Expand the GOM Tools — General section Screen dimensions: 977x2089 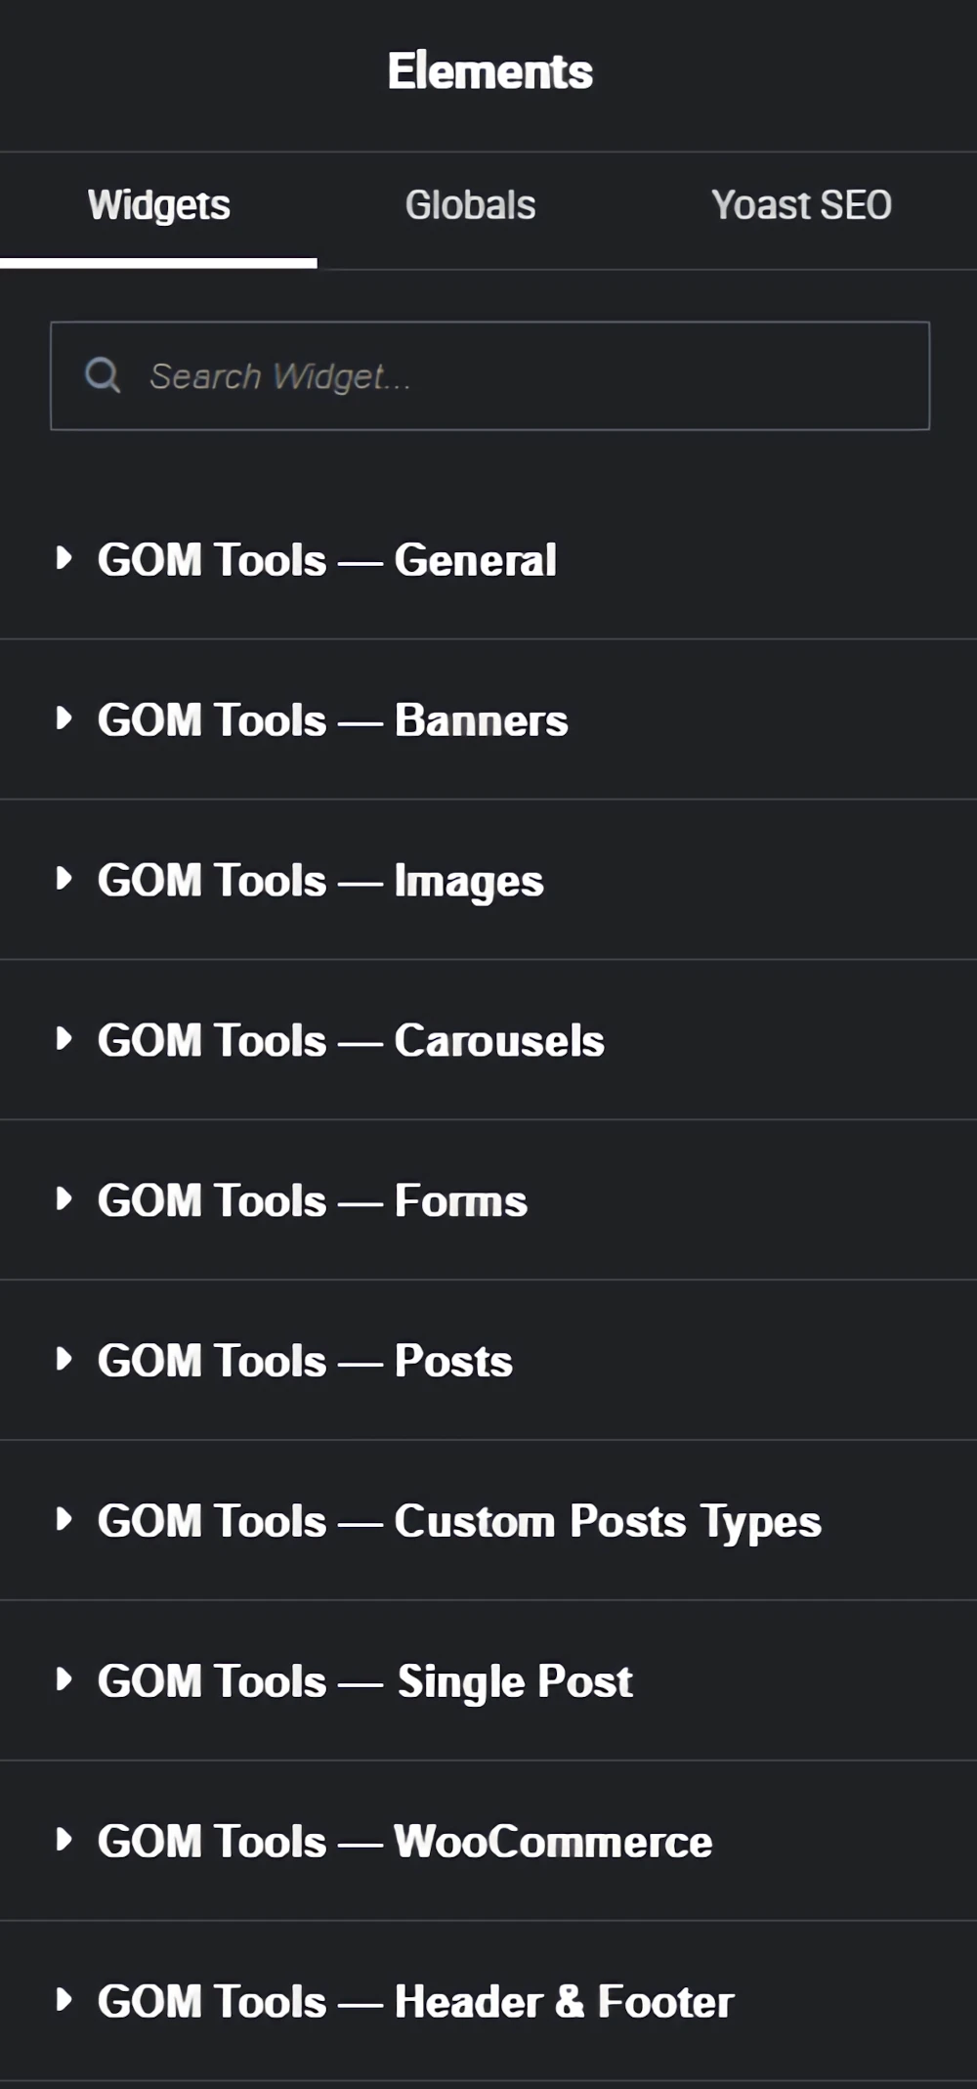coord(326,559)
